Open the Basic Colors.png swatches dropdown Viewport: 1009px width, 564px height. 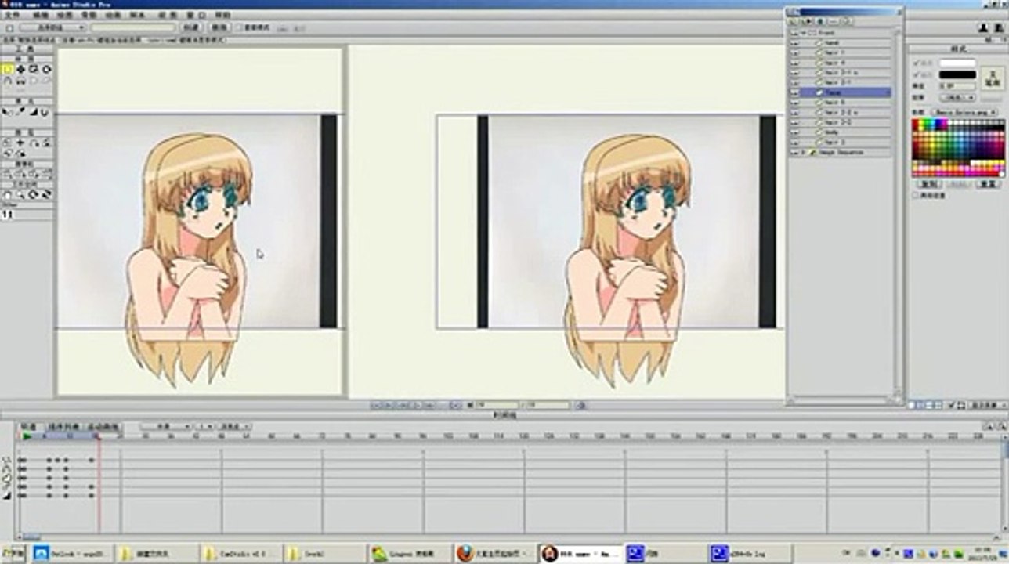pyautogui.click(x=964, y=112)
